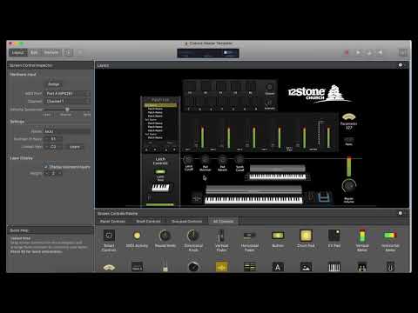This screenshot has height=313, width=418.
Task: Toggle Display increment labels checkbox
Action: (x=45, y=167)
